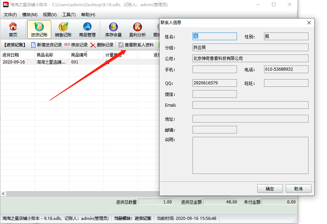This screenshot has width=327, height=224.
Task: Click the 公司 field with 北京神奇像素科技有限公司
Action: click(x=250, y=58)
